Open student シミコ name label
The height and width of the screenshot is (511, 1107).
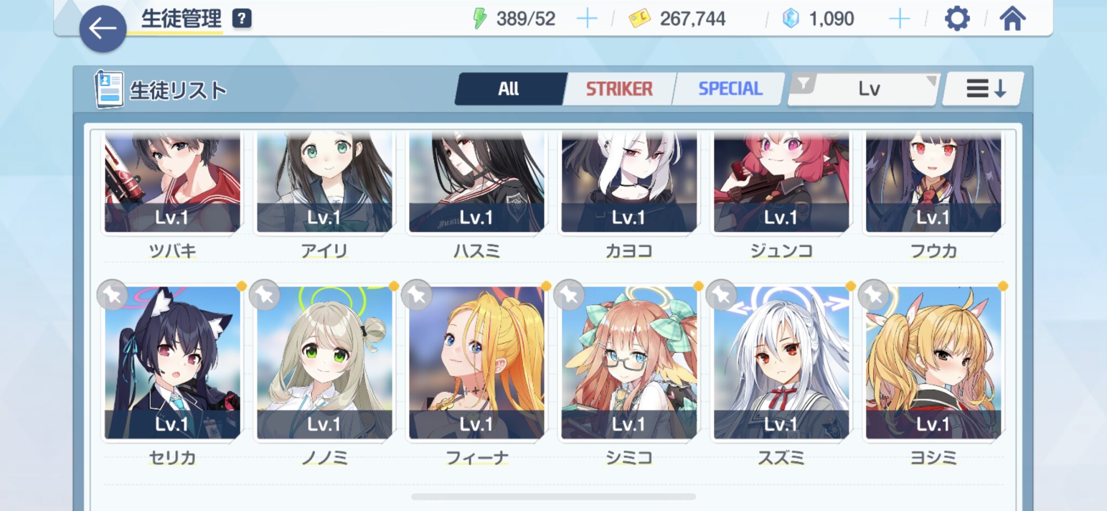(629, 458)
